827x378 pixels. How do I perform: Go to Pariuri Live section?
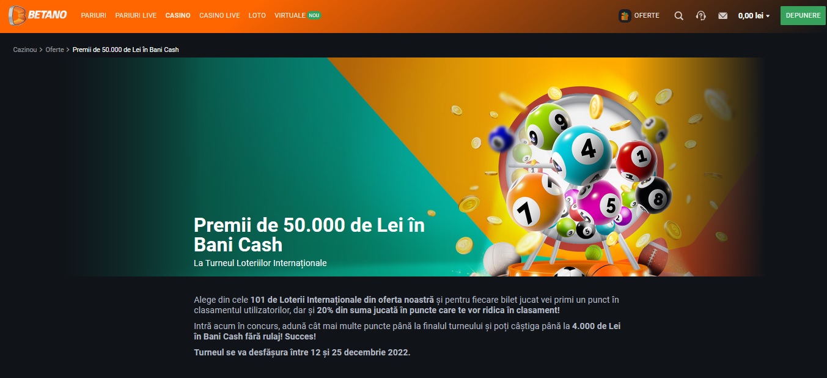[x=136, y=15]
